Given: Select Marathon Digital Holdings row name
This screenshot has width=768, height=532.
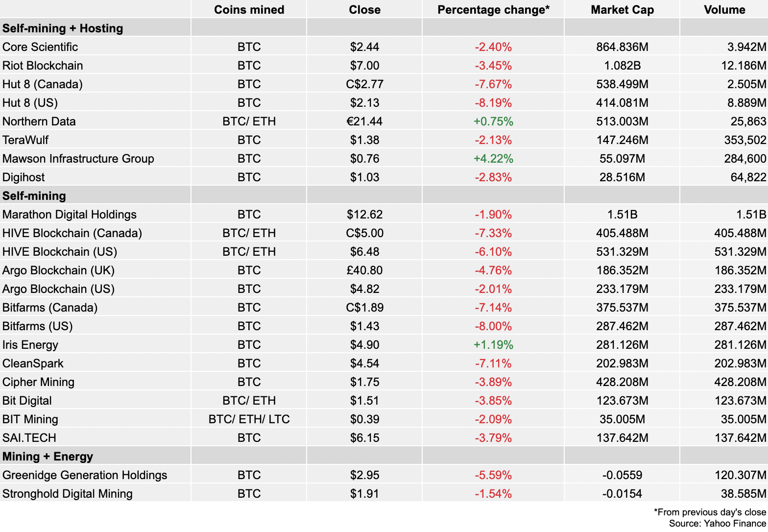Looking at the screenshot, I should 70,215.
